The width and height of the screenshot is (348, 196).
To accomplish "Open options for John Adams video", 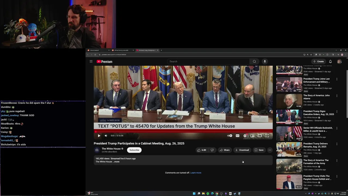I will [337, 96].
